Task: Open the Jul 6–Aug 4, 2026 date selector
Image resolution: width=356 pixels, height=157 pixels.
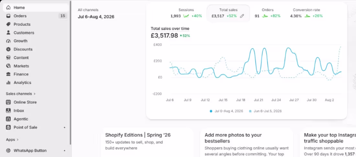Action: 96,17
